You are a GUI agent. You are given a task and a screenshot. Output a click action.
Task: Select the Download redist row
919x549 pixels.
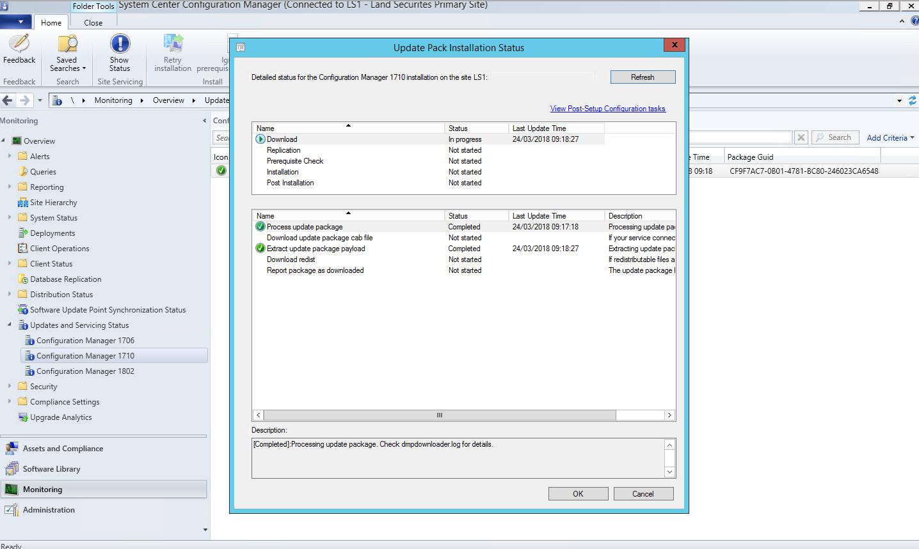[465, 259]
